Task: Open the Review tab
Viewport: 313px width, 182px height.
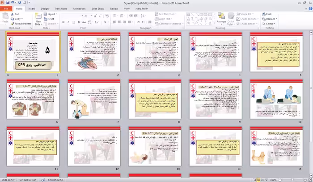Action: pyautogui.click(x=114, y=9)
